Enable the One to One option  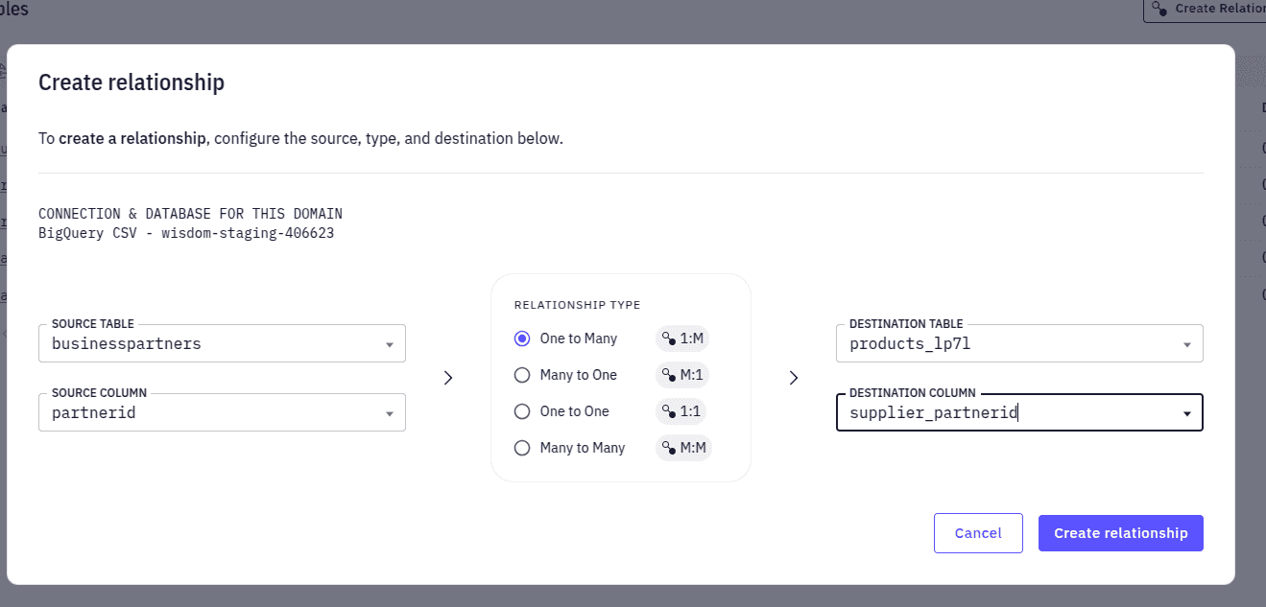pyautogui.click(x=522, y=411)
